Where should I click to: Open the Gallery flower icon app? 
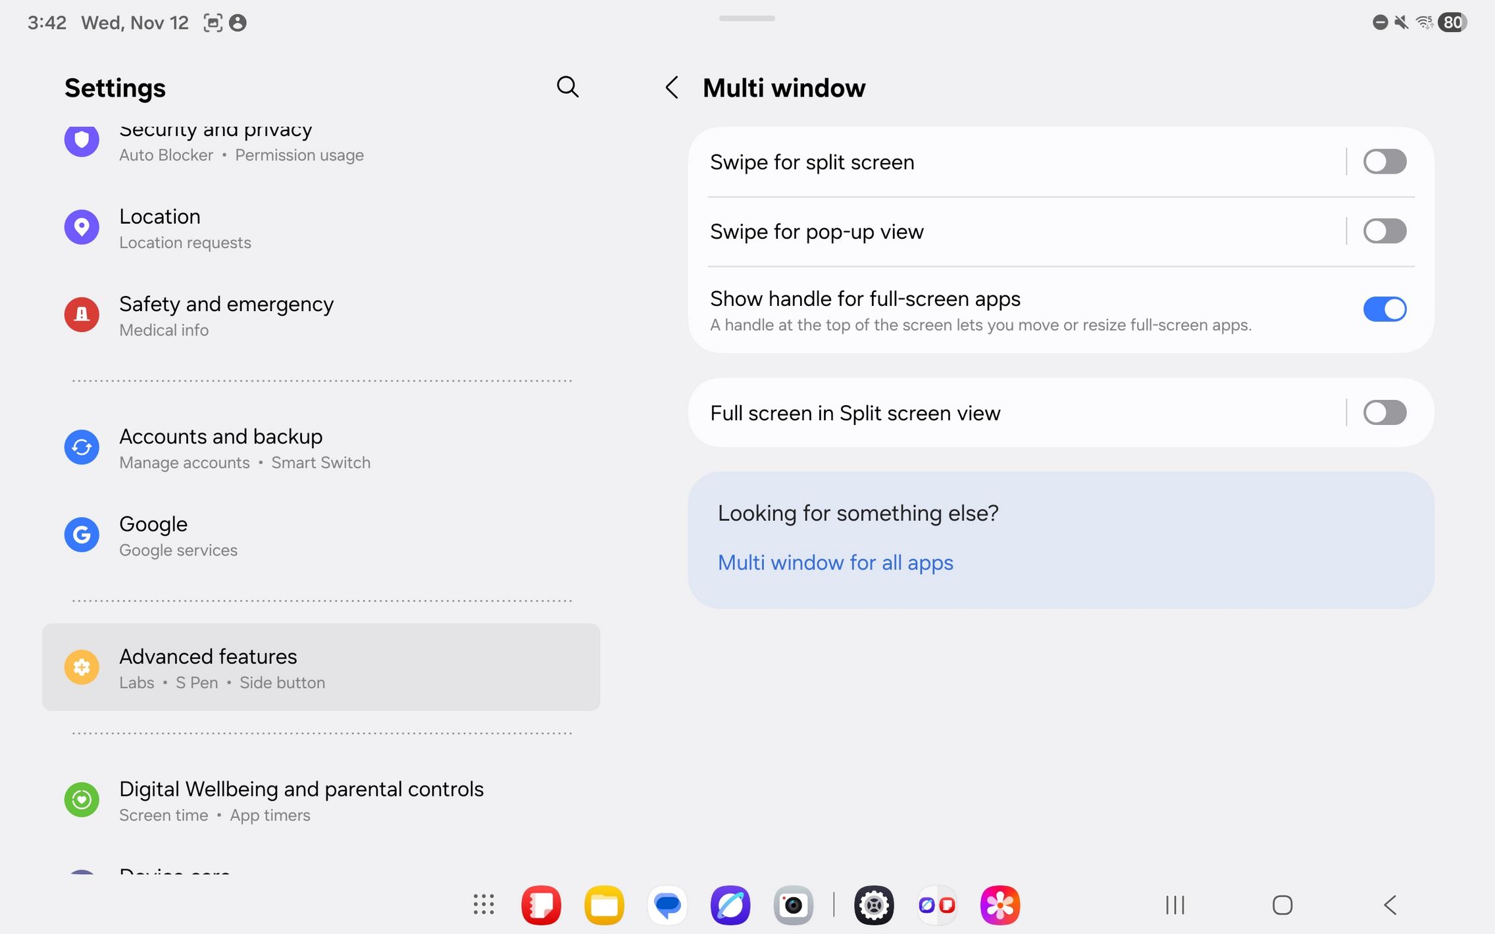point(1000,905)
